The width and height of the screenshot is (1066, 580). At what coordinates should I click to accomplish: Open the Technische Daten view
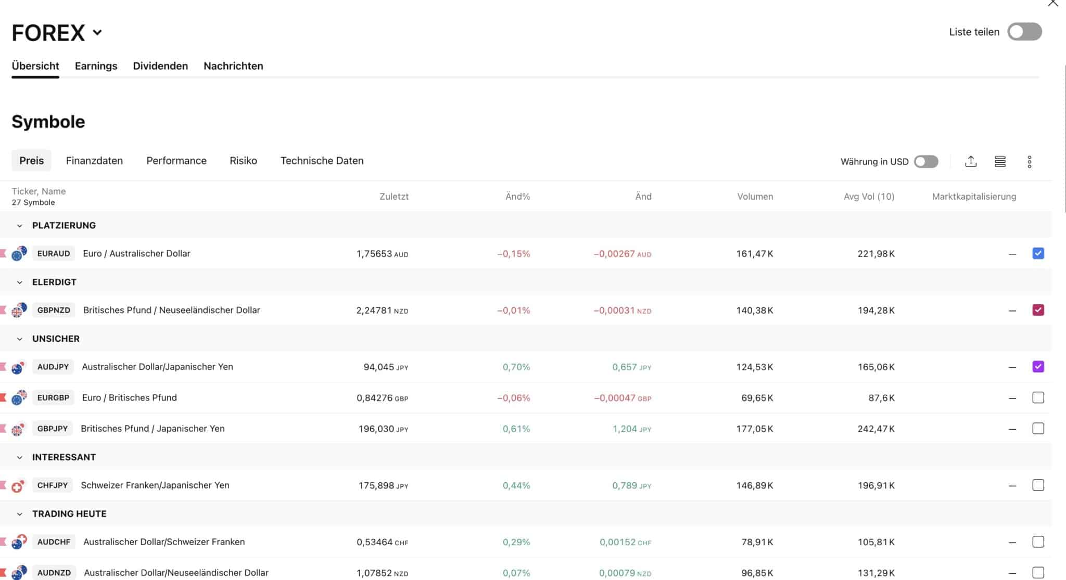point(322,160)
